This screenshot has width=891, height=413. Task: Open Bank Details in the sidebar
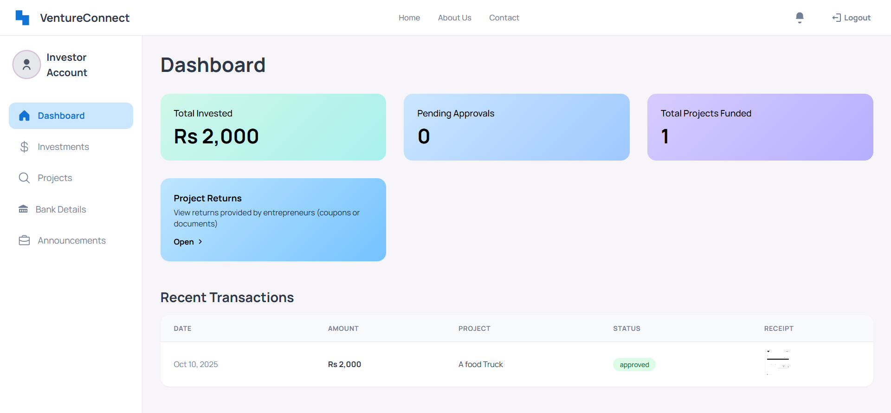pyautogui.click(x=71, y=209)
